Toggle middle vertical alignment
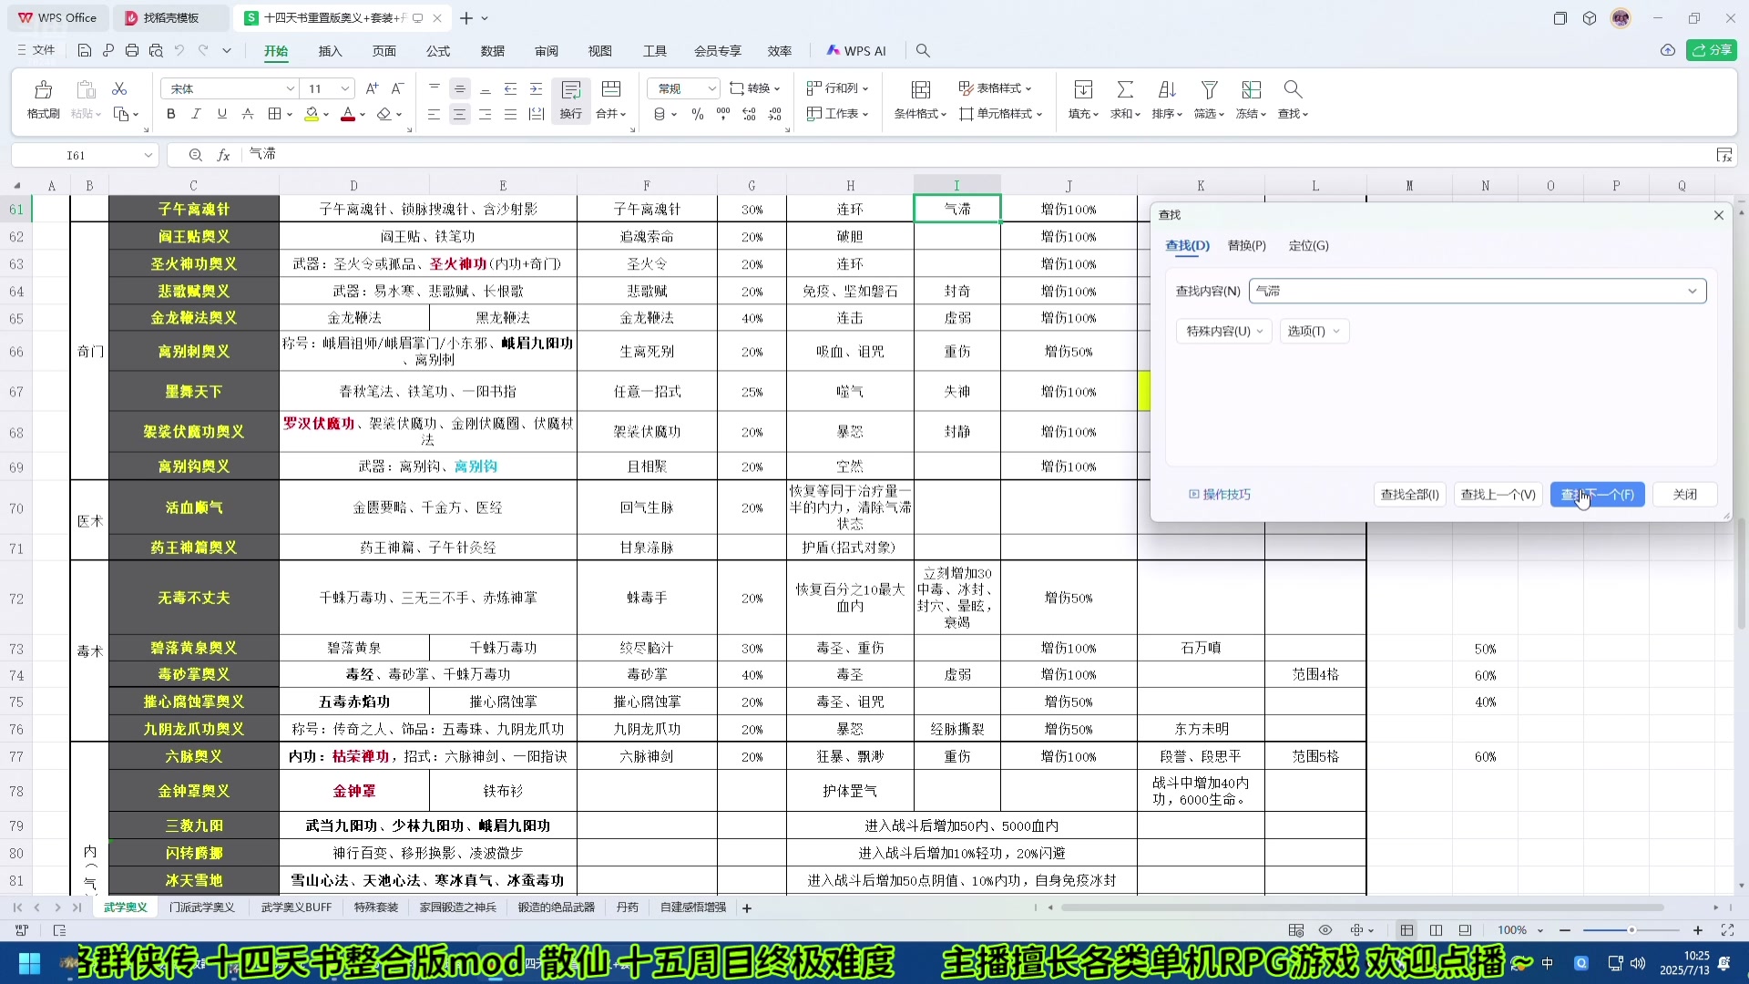Viewport: 1749px width, 984px height. (459, 88)
